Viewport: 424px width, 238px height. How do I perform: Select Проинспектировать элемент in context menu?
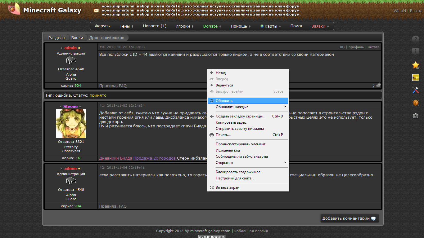tap(248, 144)
